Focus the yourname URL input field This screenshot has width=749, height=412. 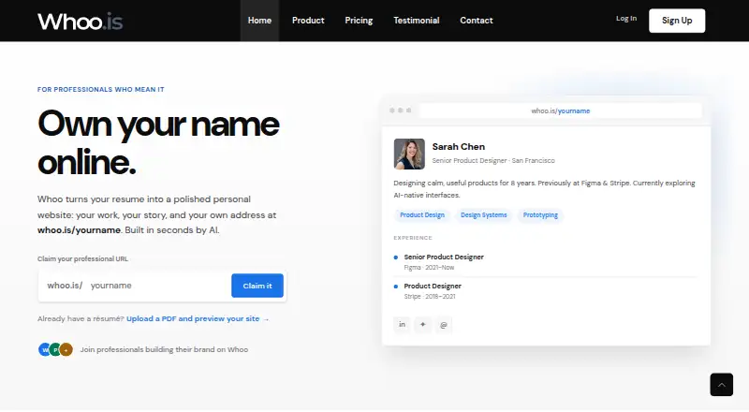pyautogui.click(x=157, y=286)
